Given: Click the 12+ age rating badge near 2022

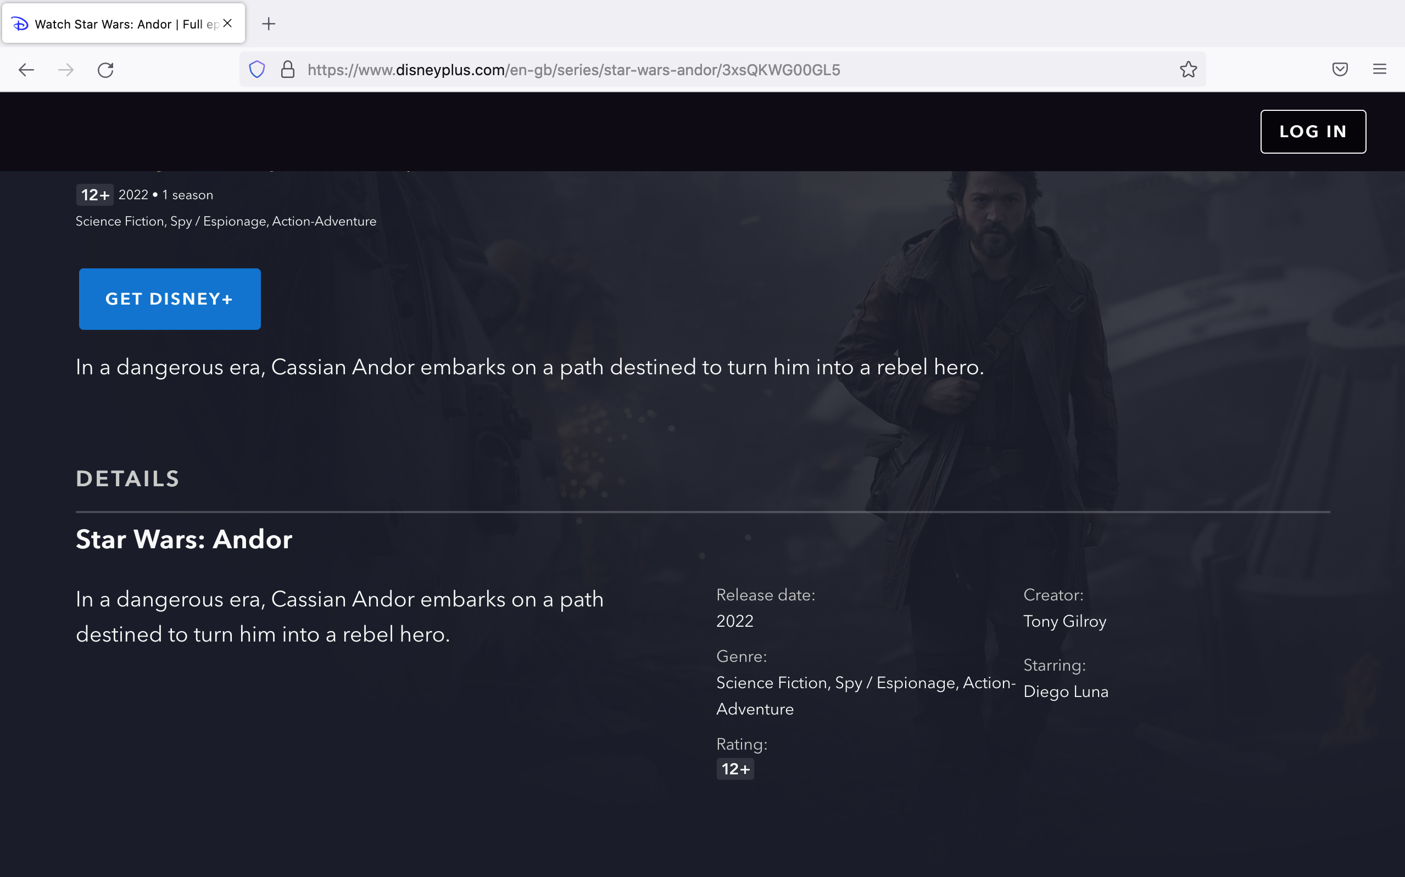Looking at the screenshot, I should click(94, 195).
